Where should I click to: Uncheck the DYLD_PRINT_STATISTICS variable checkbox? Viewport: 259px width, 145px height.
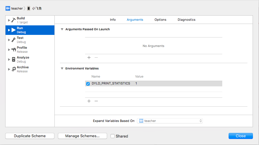(x=88, y=84)
